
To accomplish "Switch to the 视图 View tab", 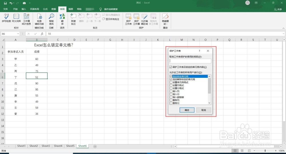I will click(x=71, y=9).
